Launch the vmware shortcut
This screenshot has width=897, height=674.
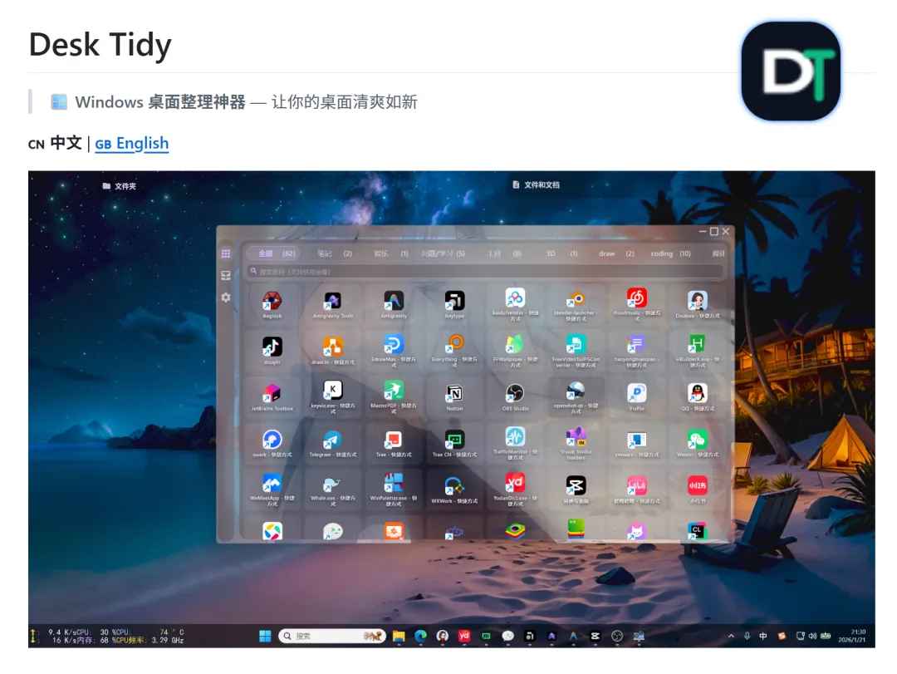click(x=637, y=440)
